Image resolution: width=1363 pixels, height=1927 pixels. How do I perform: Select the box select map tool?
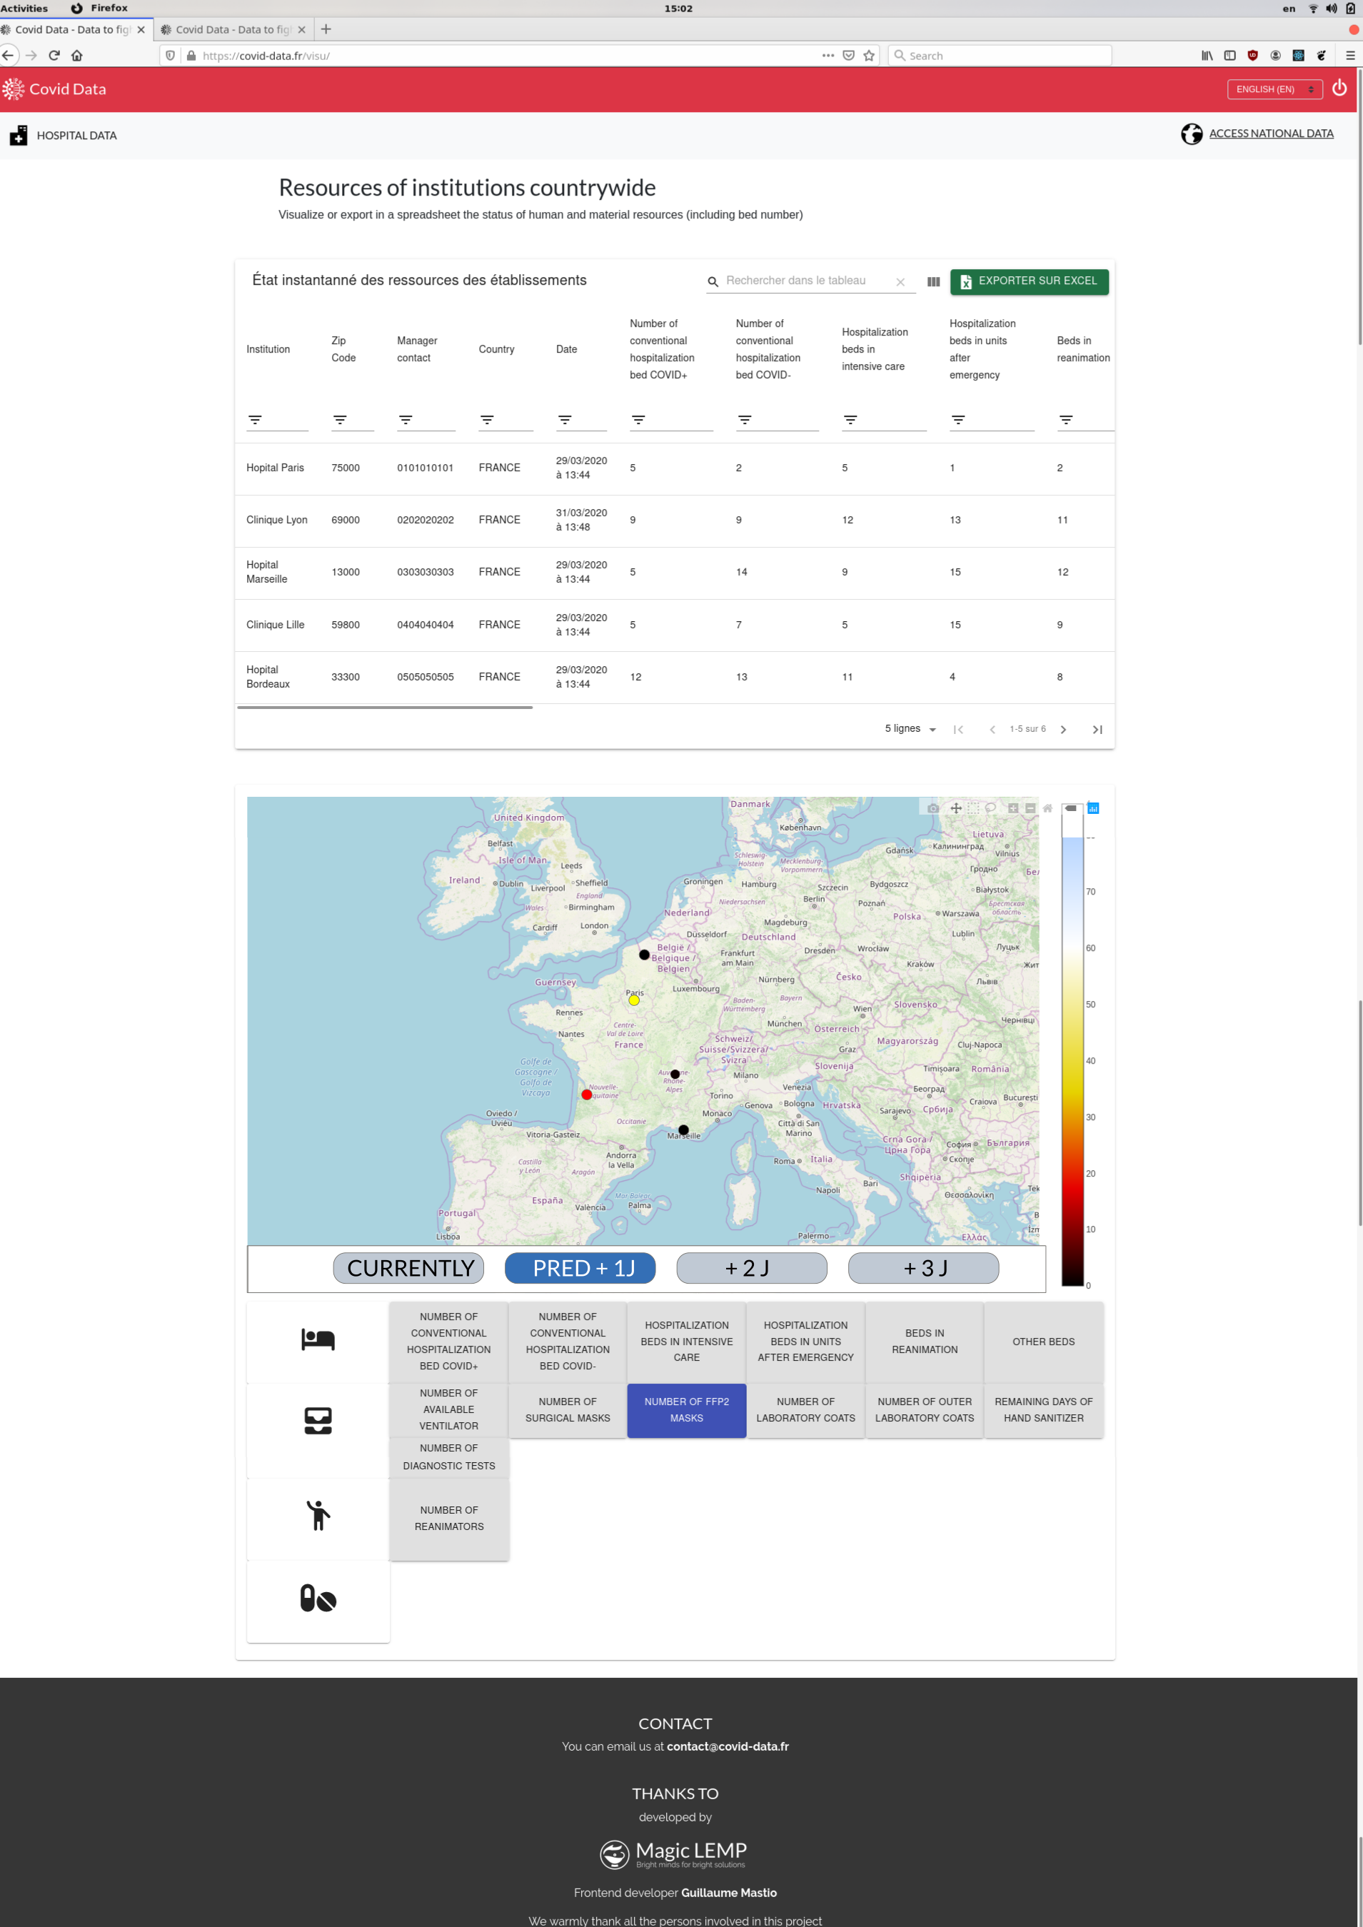[972, 808]
